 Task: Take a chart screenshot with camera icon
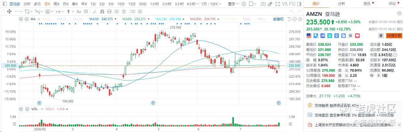pos(263,4)
